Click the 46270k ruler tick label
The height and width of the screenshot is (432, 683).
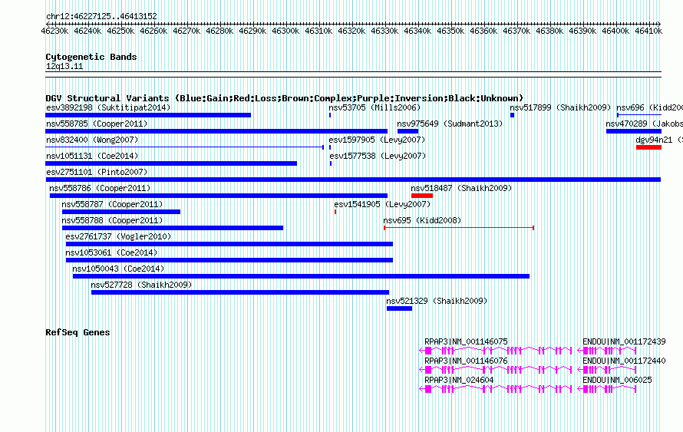(x=186, y=31)
